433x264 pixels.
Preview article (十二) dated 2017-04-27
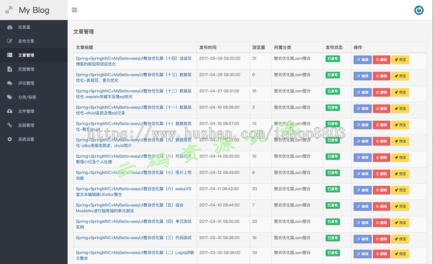(400, 92)
